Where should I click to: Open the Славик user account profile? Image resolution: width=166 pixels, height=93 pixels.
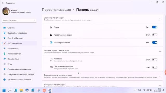coord(16,11)
